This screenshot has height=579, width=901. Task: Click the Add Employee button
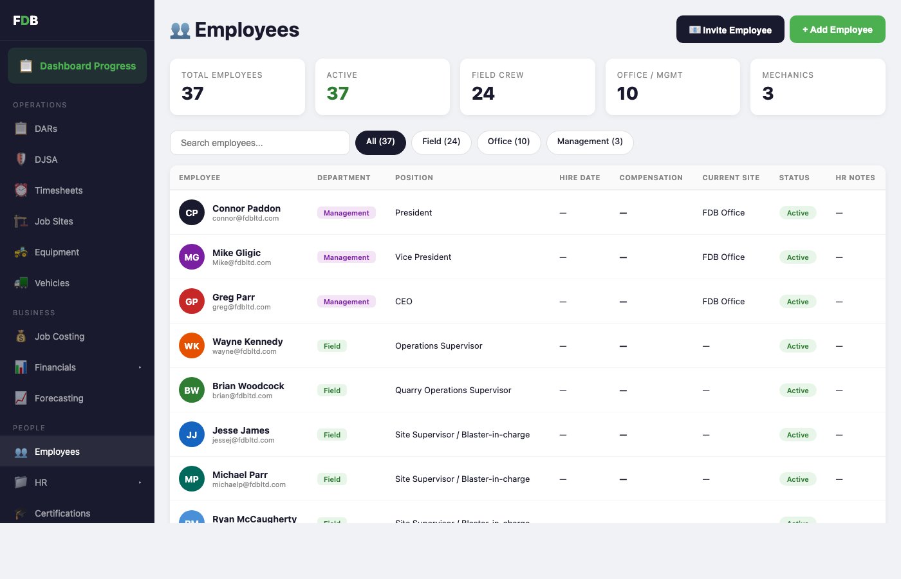[837, 30]
